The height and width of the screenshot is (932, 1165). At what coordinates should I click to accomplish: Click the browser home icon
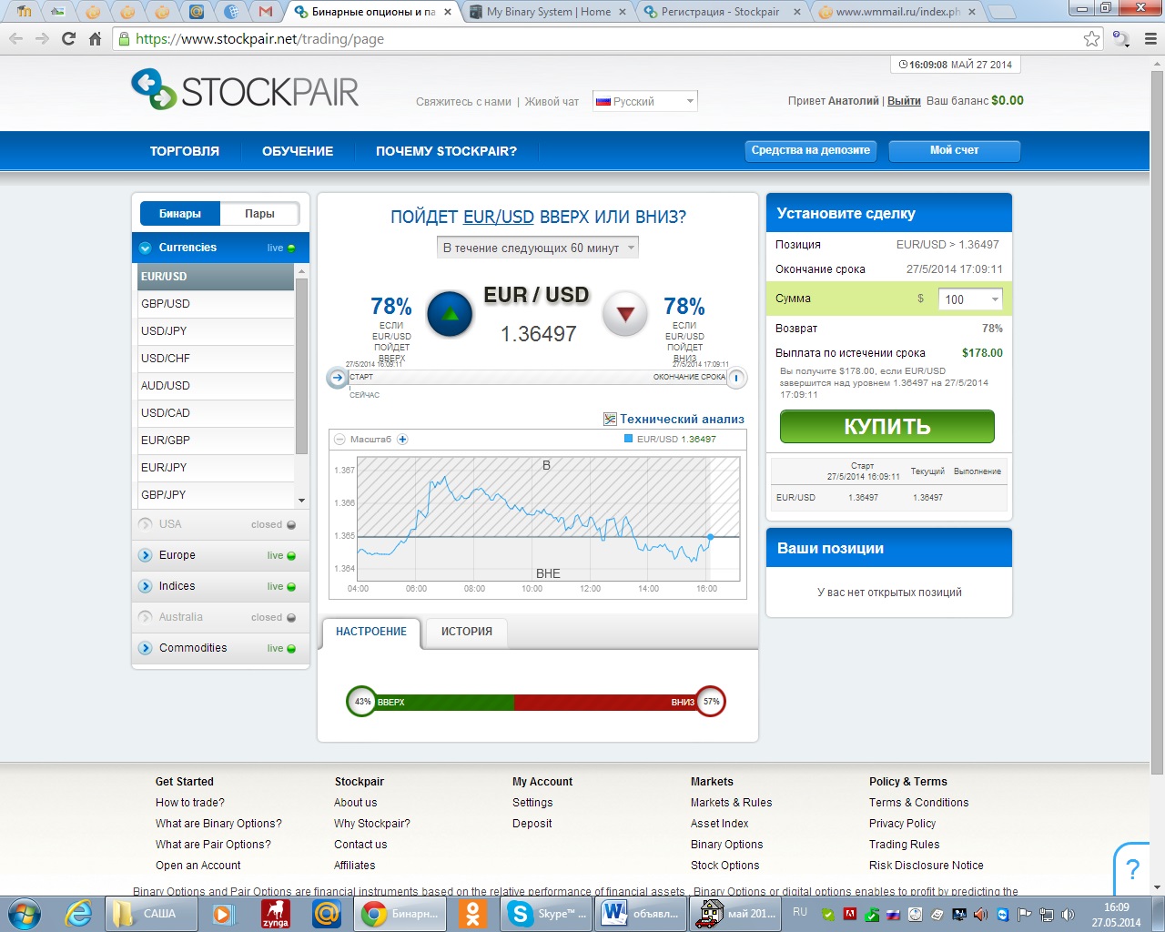click(x=95, y=38)
